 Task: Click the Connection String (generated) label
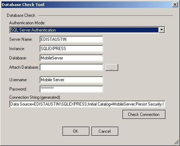[x=35, y=97]
